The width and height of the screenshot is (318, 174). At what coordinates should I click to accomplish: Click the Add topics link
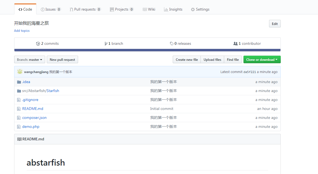[x=22, y=31]
